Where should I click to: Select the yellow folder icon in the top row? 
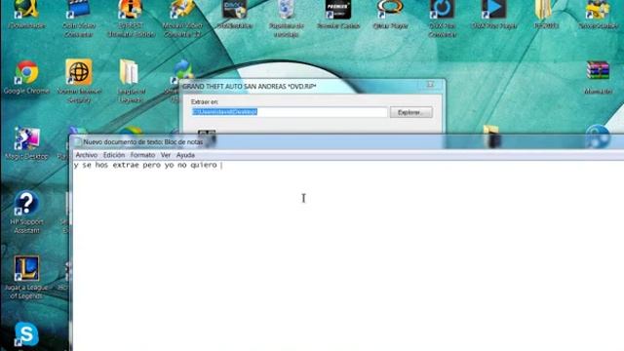coord(546,15)
